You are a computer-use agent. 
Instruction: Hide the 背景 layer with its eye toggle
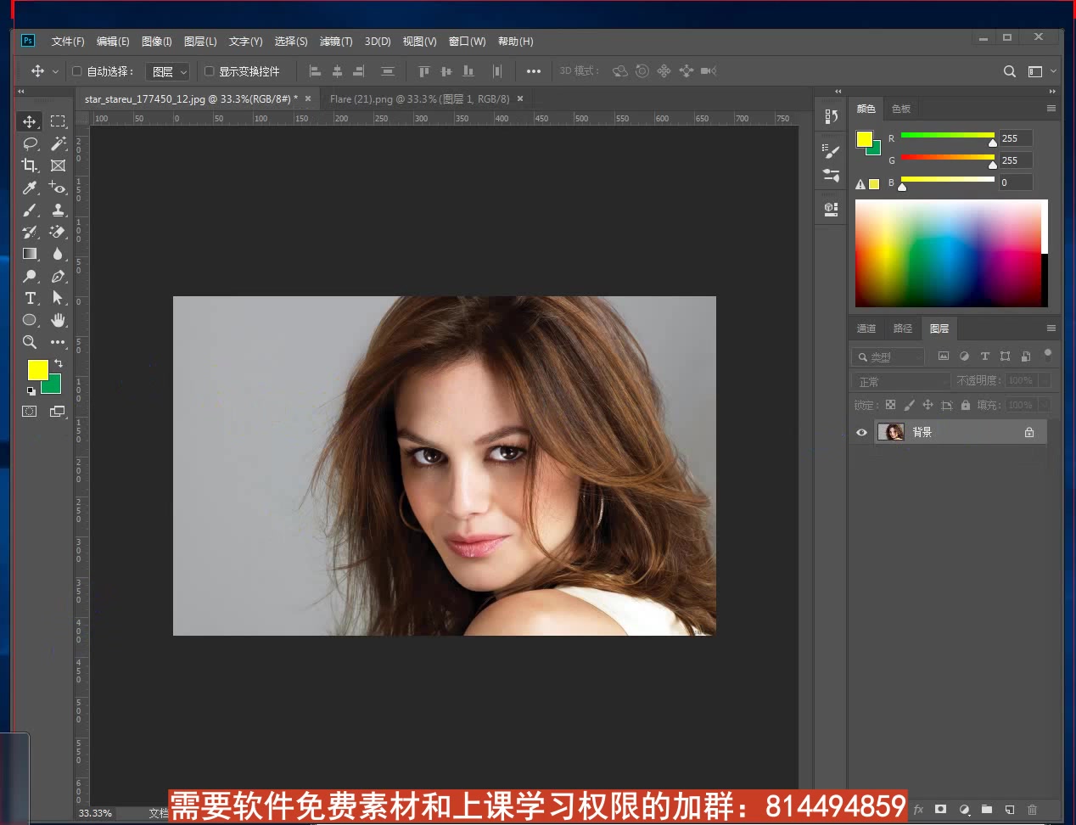[860, 432]
